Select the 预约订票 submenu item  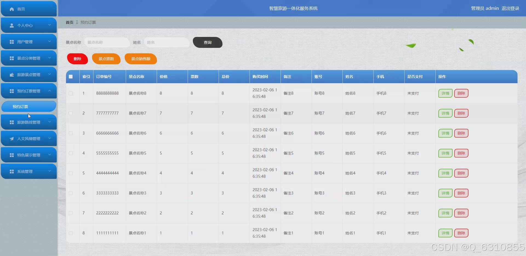(x=29, y=106)
